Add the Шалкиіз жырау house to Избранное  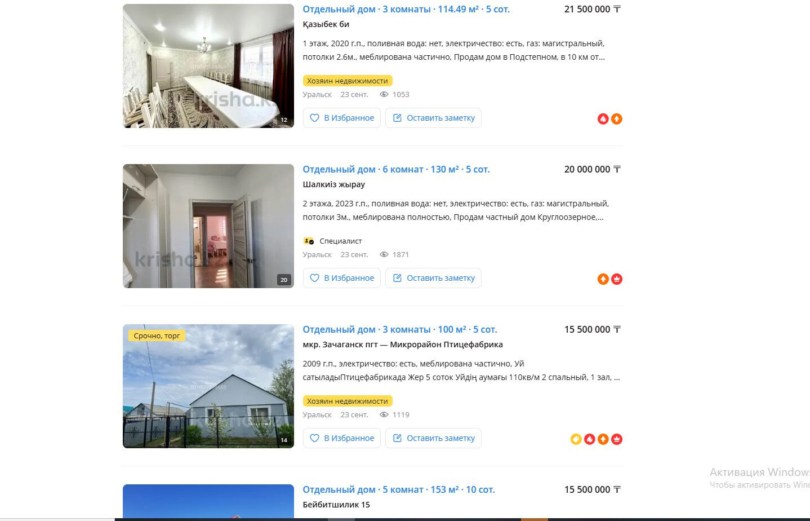342,278
